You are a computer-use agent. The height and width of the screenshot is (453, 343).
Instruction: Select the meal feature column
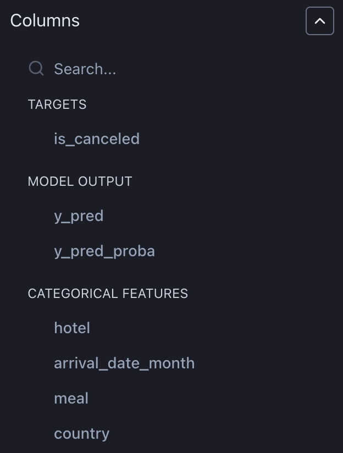(x=71, y=398)
